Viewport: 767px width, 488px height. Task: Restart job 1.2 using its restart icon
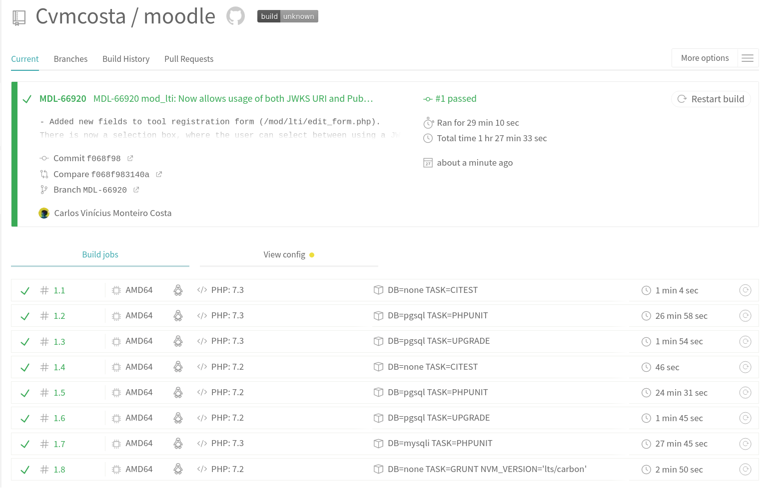click(745, 316)
